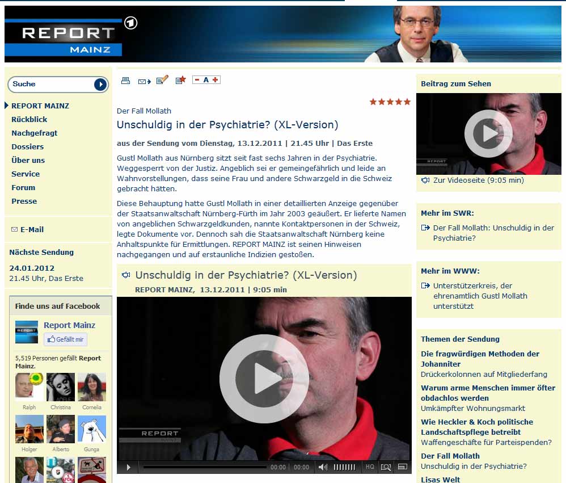Open Ralph's Facebook profile picture
566x483 pixels.
point(29,387)
